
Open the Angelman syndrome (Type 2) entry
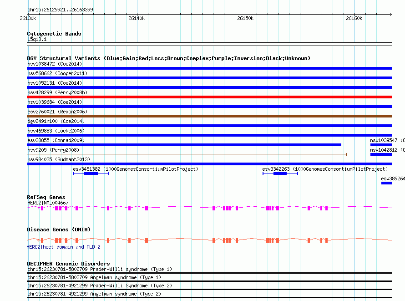point(94,294)
